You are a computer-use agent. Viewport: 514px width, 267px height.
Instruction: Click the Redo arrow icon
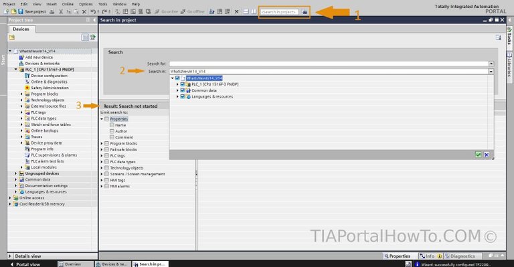[x=104, y=11]
